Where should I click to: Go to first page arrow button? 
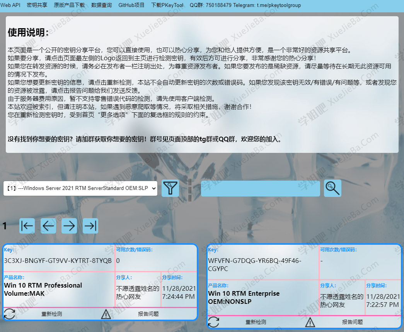click(x=27, y=226)
